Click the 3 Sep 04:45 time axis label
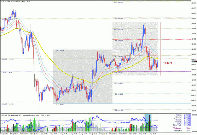197x135 pixels. 123,134
